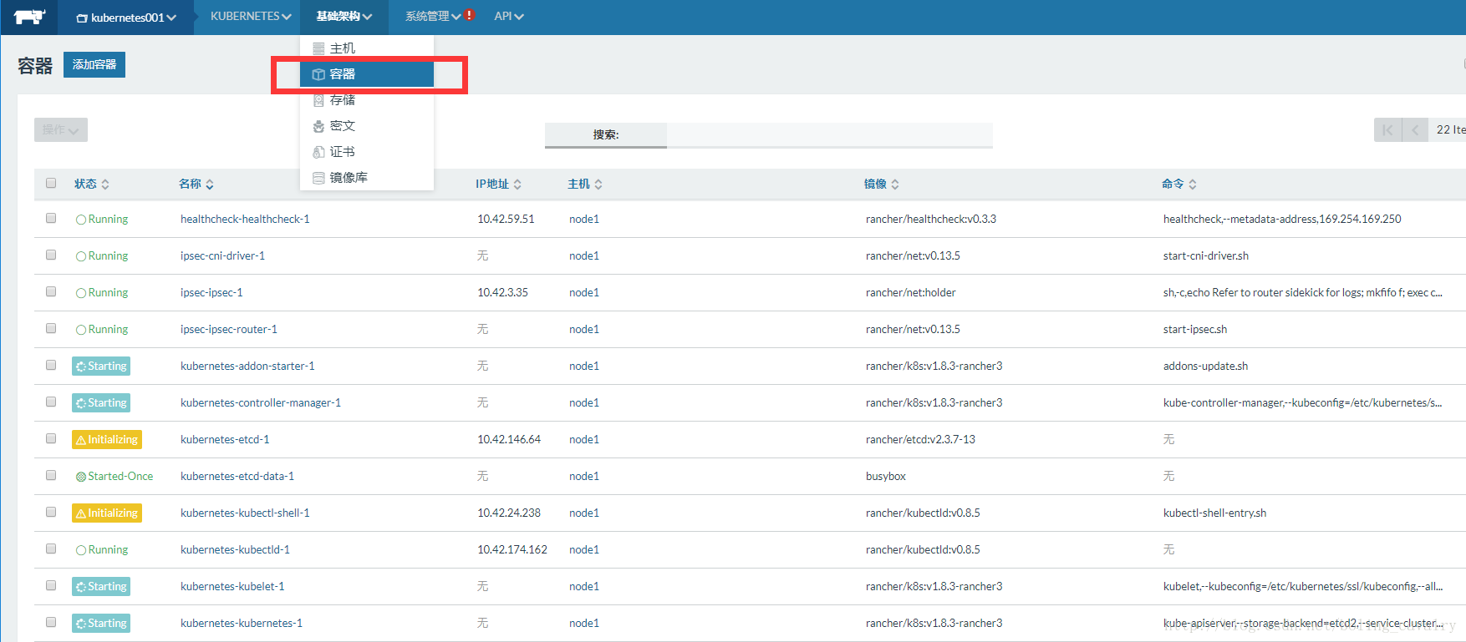Image resolution: width=1466 pixels, height=642 pixels.
Task: Select 密文 from the menu
Action: tap(367, 126)
